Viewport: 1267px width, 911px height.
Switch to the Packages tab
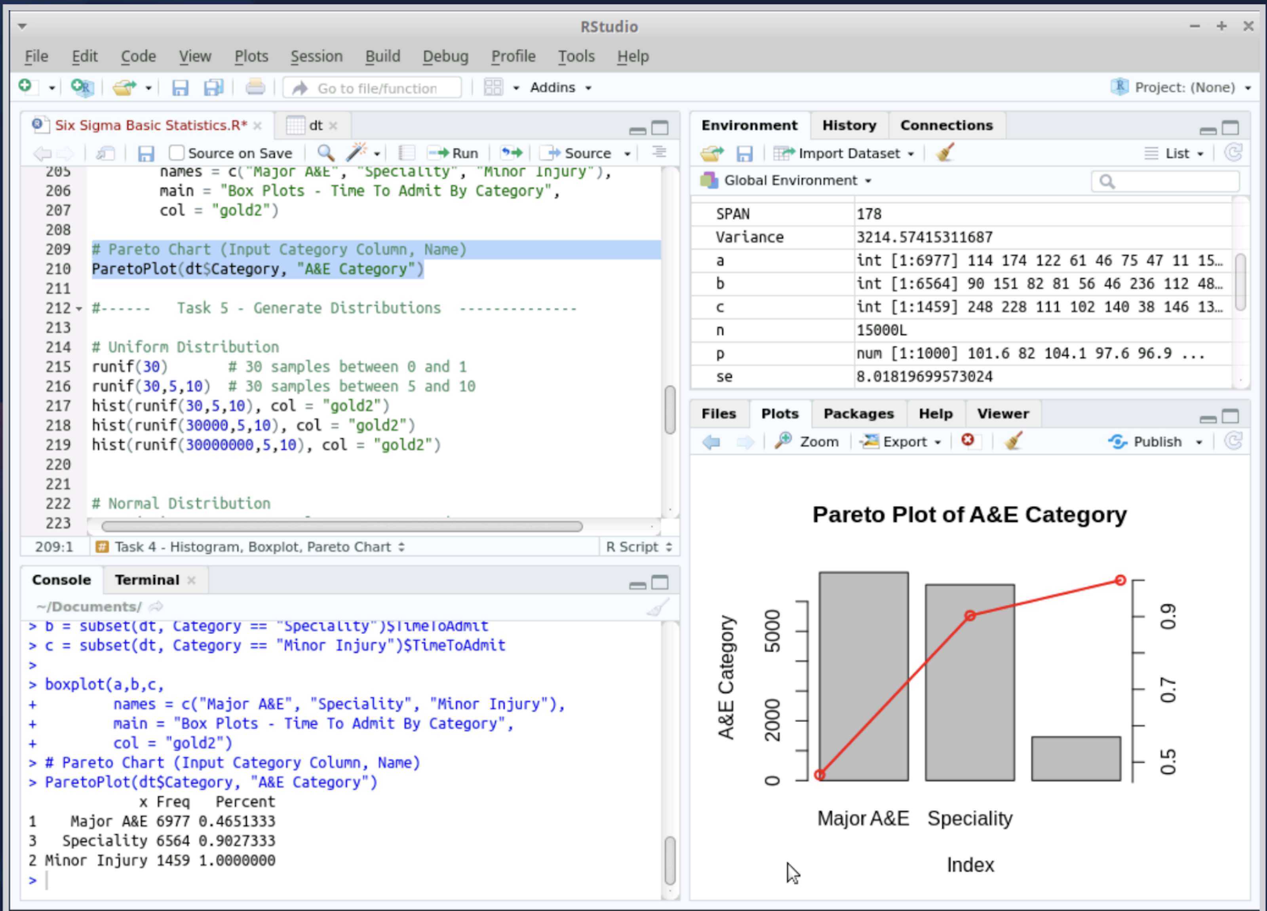[858, 414]
